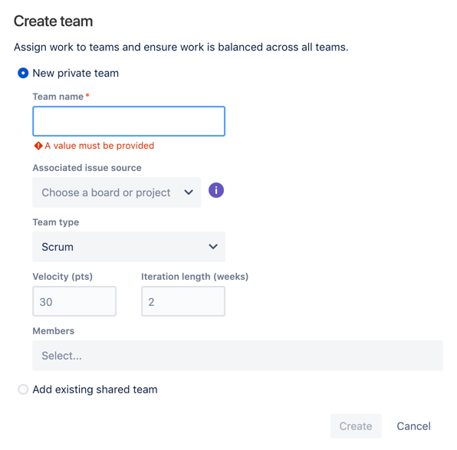
Task: Click the Velocity points input field
Action: tap(74, 301)
